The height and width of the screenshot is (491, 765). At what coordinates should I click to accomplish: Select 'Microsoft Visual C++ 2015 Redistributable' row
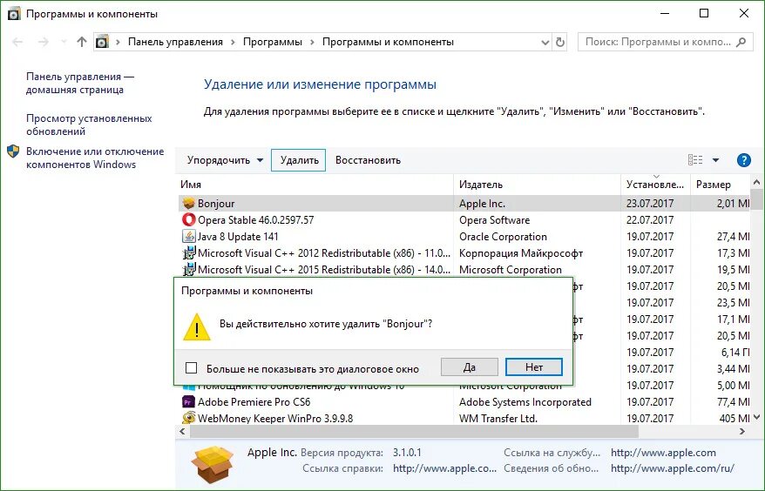464,270
